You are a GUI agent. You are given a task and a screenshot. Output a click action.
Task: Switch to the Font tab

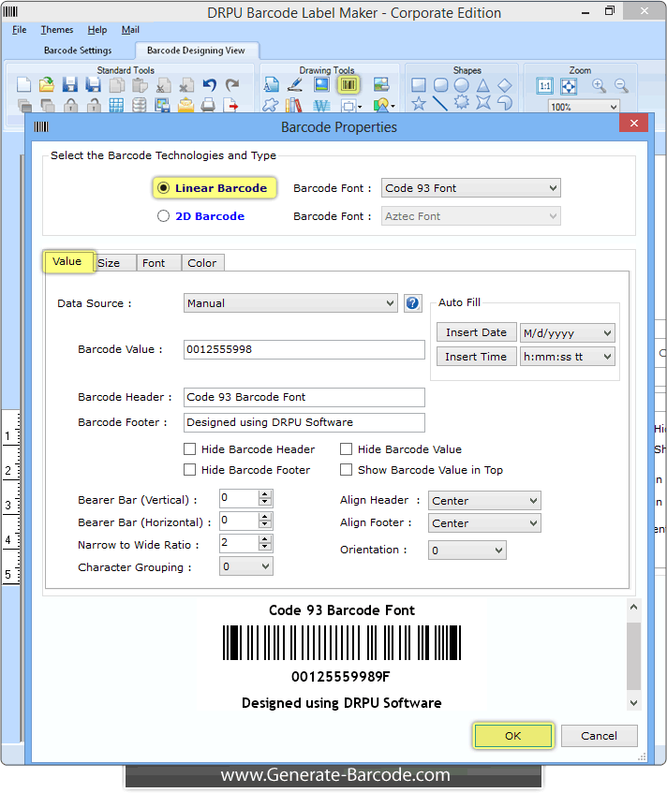[158, 263]
